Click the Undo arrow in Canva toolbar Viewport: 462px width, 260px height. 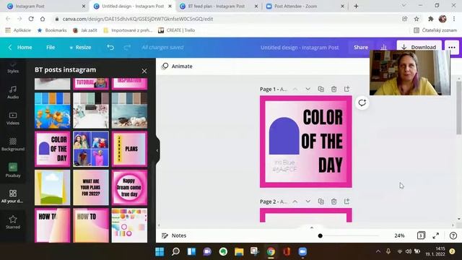coord(110,47)
